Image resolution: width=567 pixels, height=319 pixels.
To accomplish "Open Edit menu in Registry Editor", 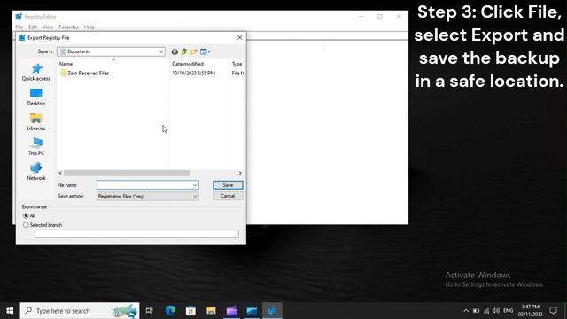I will 33,27.
